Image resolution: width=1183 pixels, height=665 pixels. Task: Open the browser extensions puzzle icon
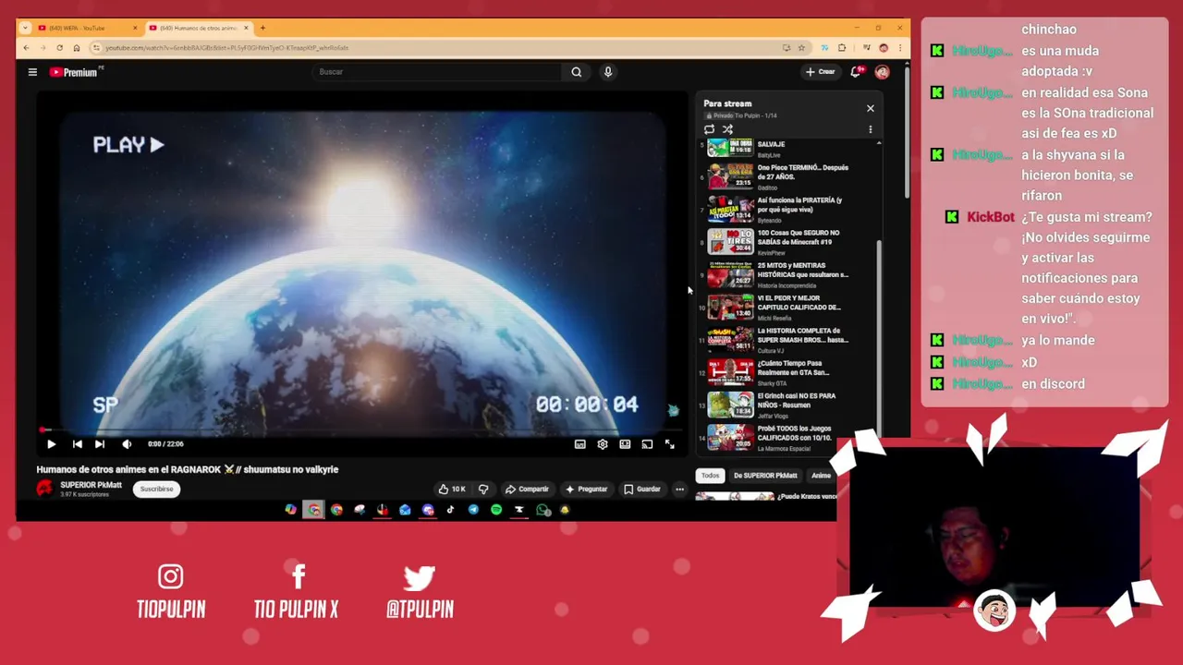tap(842, 48)
